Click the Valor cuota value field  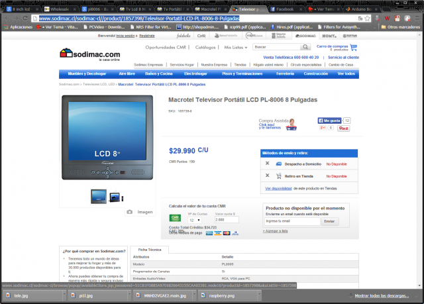click(x=227, y=220)
